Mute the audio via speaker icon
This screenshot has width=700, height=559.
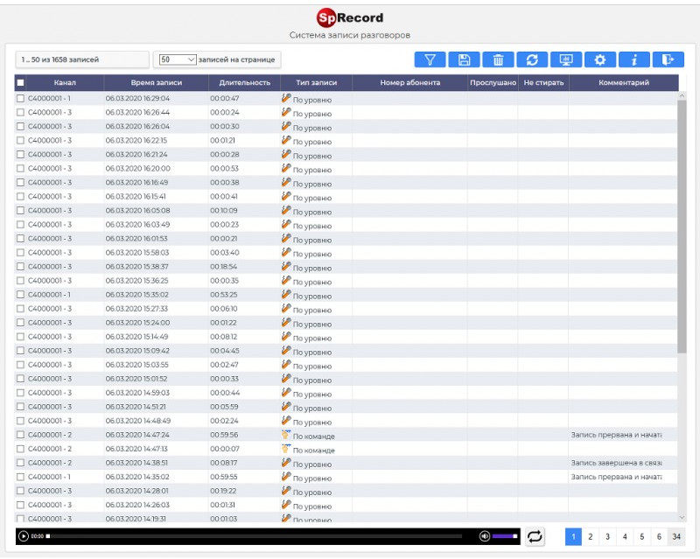point(485,536)
